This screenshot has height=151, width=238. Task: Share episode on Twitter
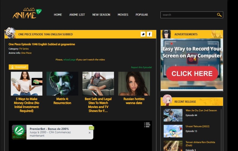[143, 34]
